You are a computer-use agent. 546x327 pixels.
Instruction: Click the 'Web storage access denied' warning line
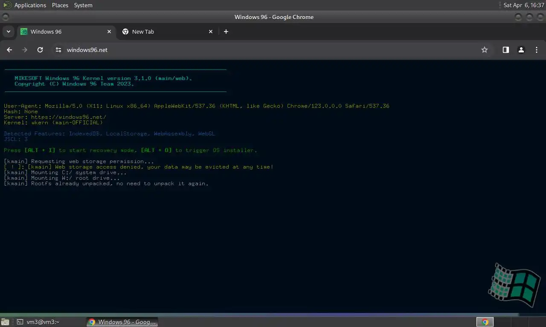(139, 167)
